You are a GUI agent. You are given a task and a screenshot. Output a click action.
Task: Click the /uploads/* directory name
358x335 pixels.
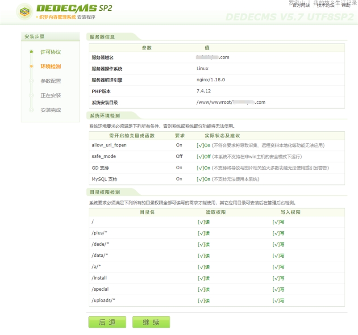(x=103, y=300)
